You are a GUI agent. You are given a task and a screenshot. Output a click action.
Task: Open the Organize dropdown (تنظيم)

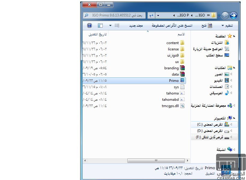(x=227, y=25)
